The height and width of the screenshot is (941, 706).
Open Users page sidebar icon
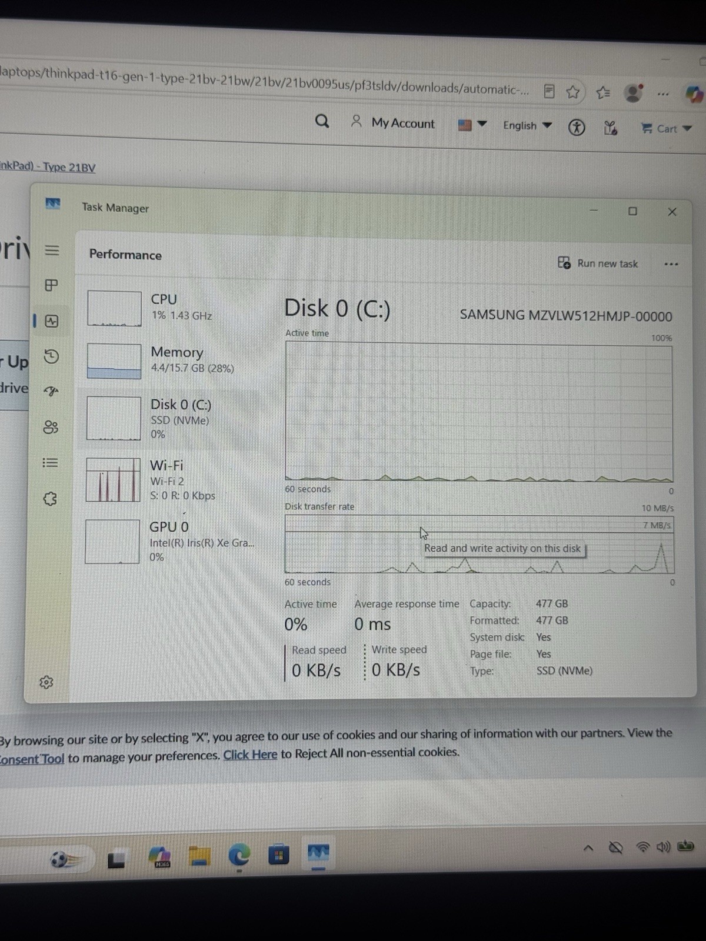coord(51,427)
